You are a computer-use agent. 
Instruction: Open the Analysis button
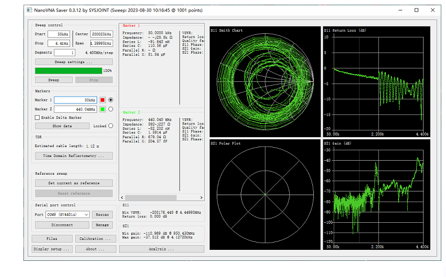(161, 249)
